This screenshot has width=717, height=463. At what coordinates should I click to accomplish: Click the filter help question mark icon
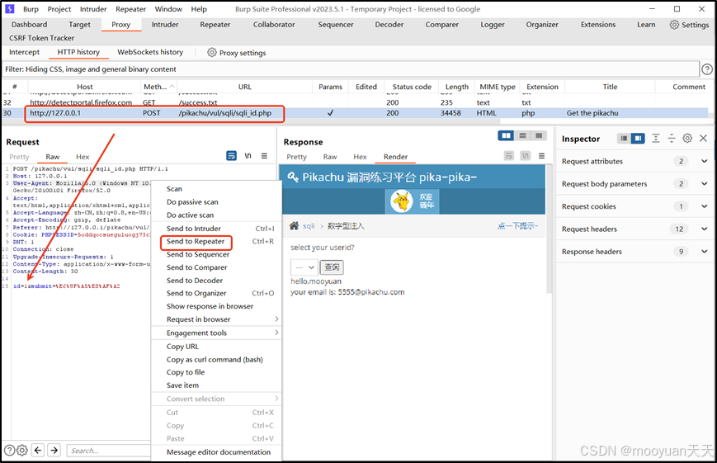coord(707,69)
